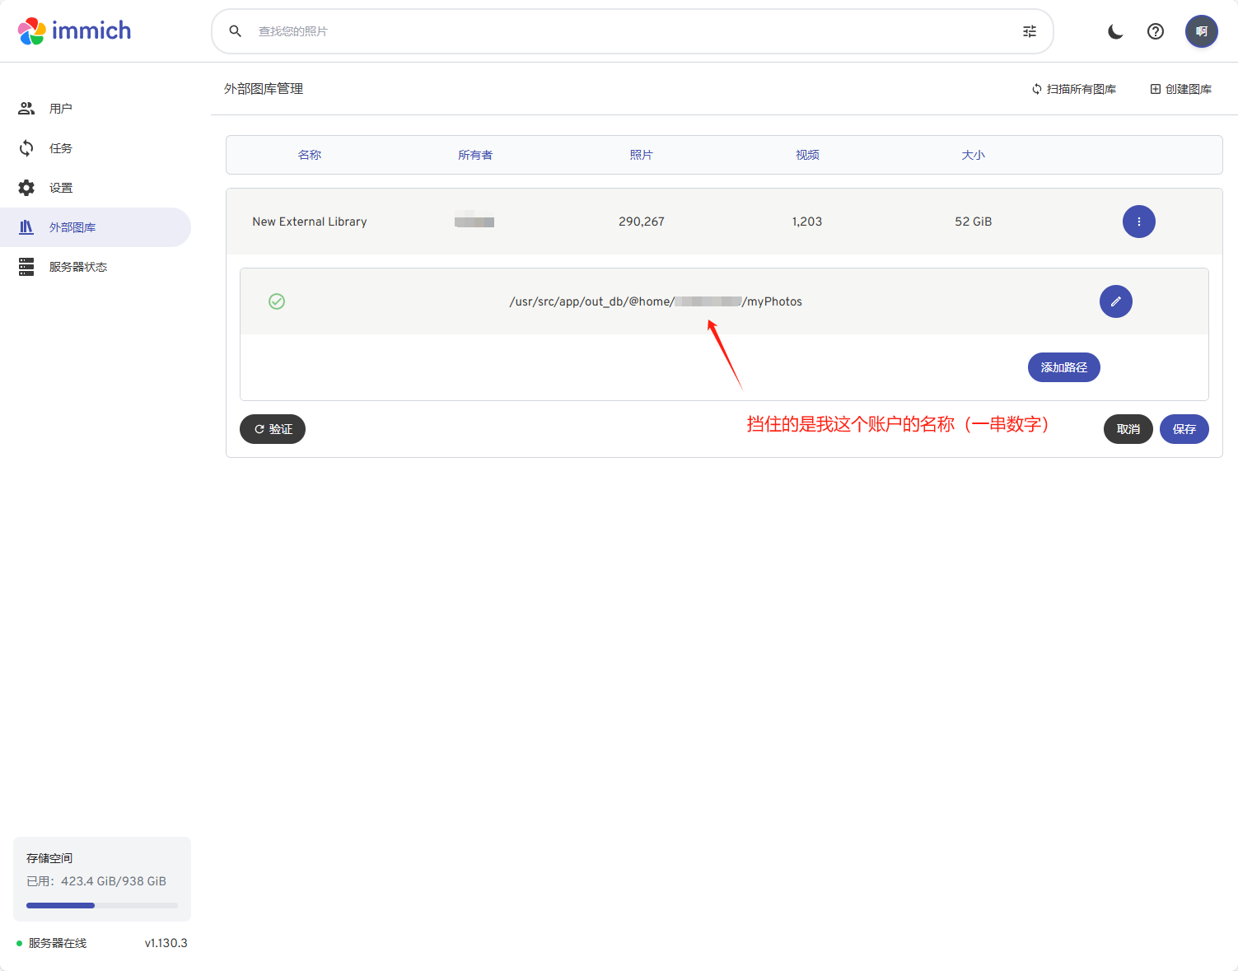This screenshot has width=1238, height=971.
Task: Select the 任务 sidebar icon
Action: [60, 147]
